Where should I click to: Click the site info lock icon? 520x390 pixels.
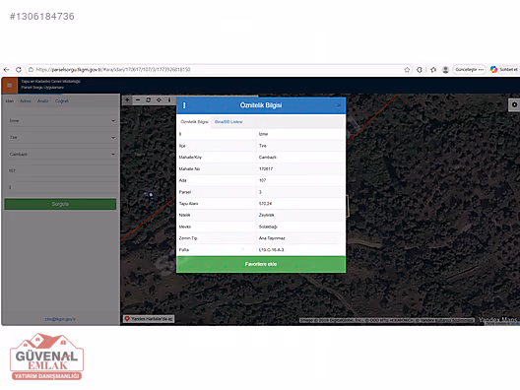coord(31,70)
